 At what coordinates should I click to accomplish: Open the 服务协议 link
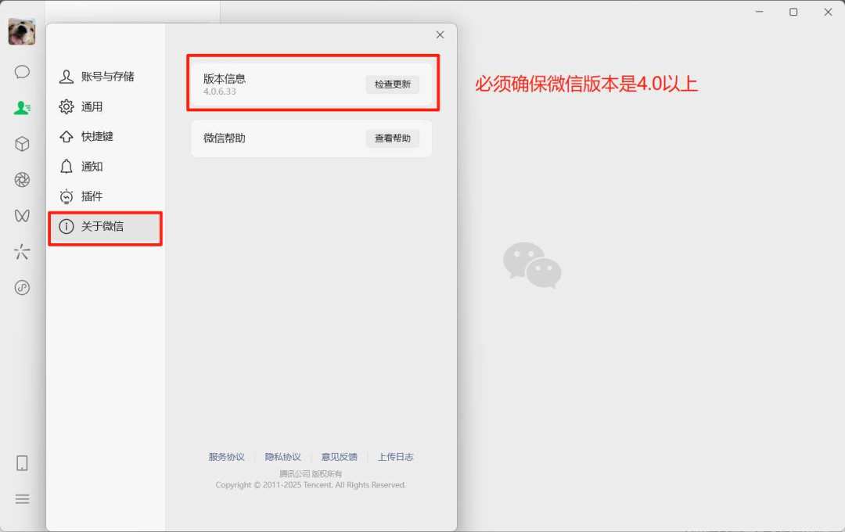pos(227,457)
